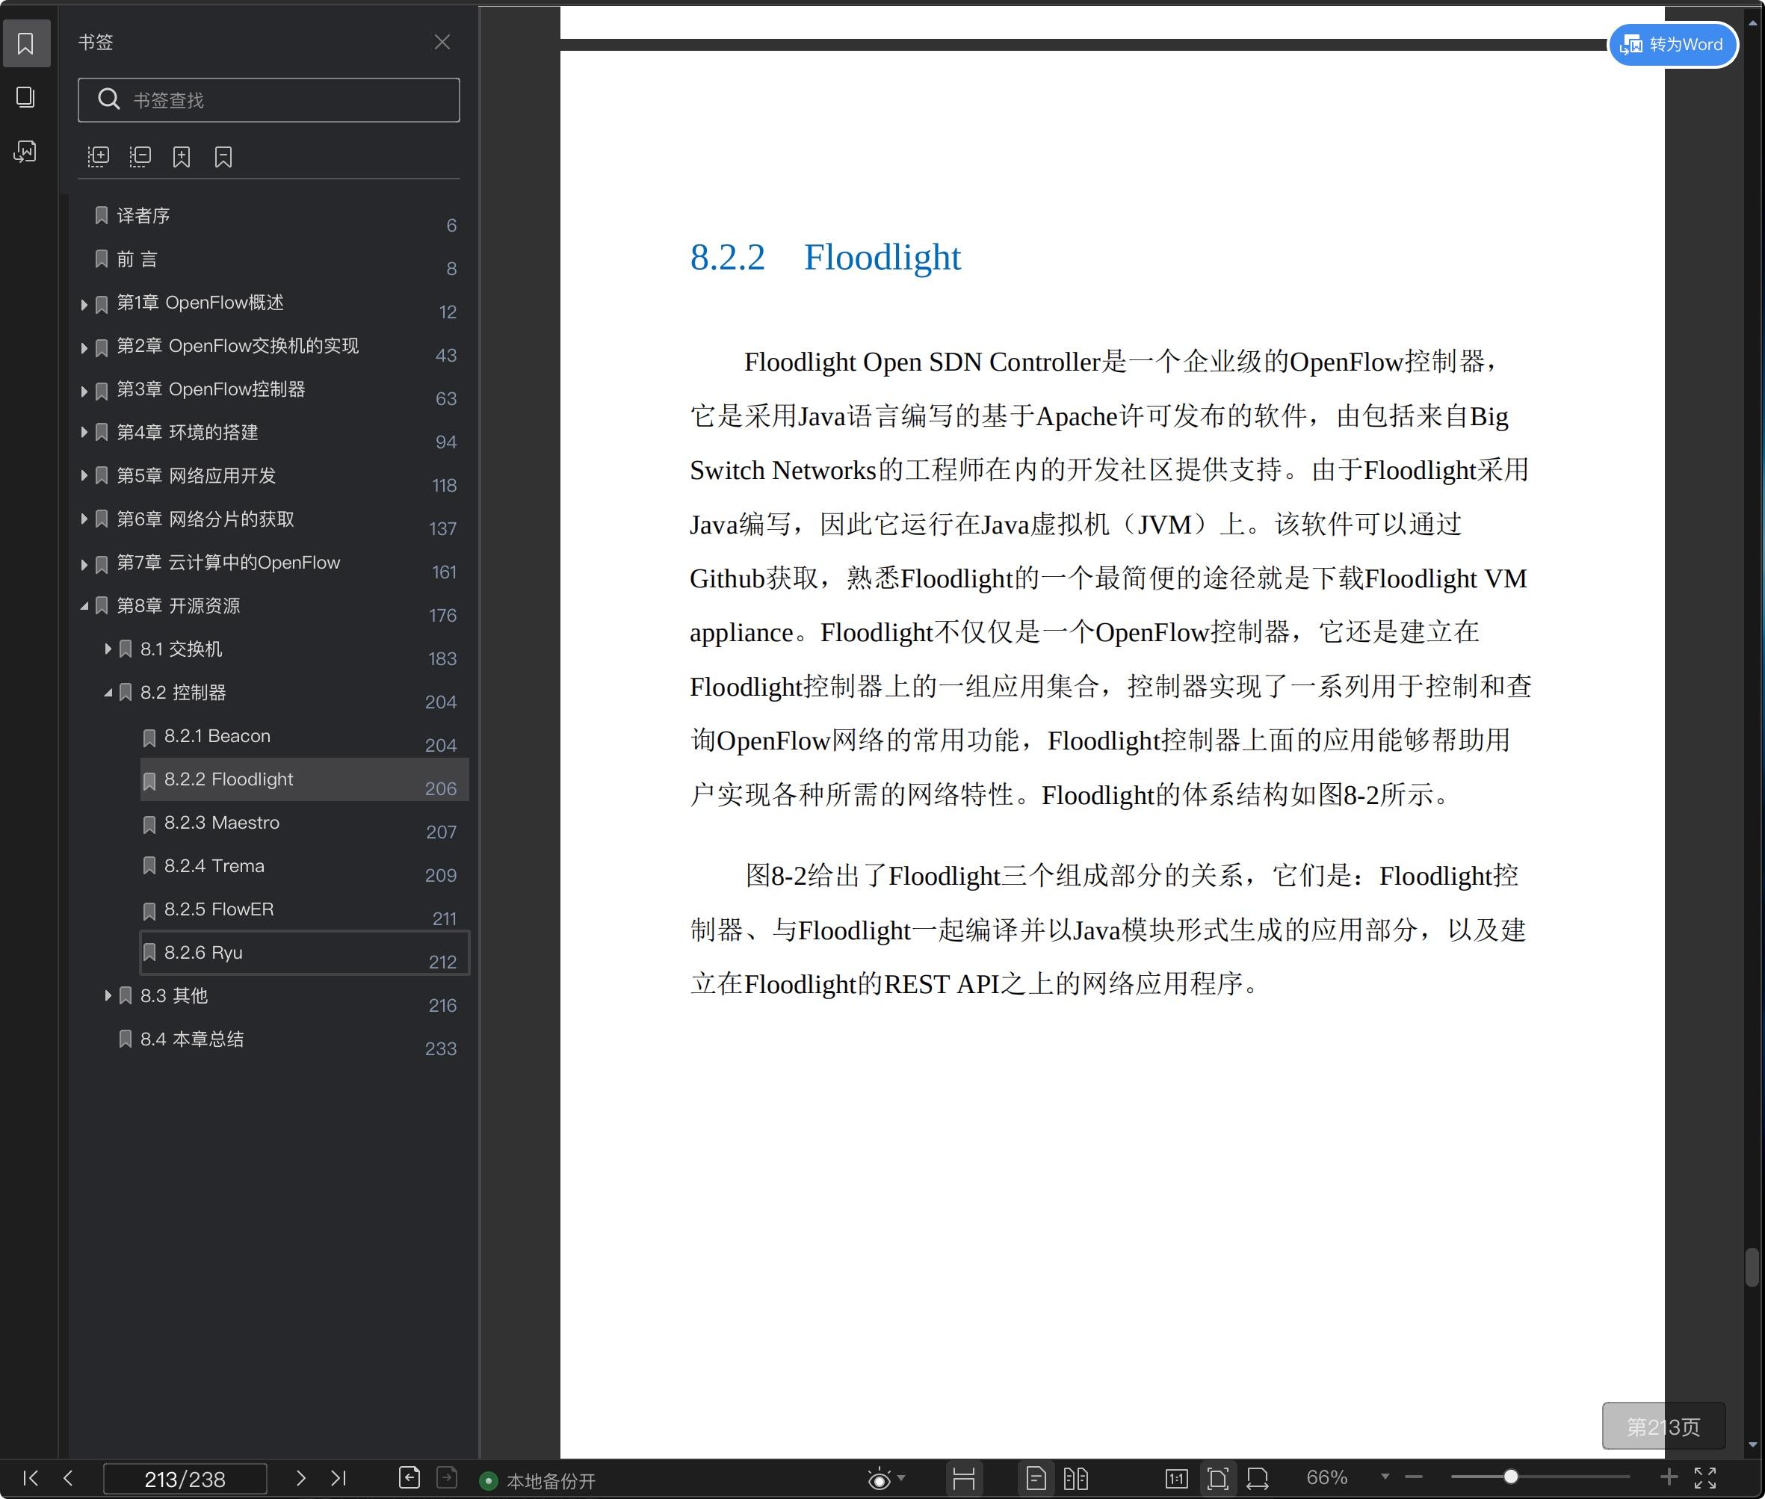Viewport: 1765px width, 1499px height.
Task: Open the page thumbnails panel icon
Action: (x=25, y=97)
